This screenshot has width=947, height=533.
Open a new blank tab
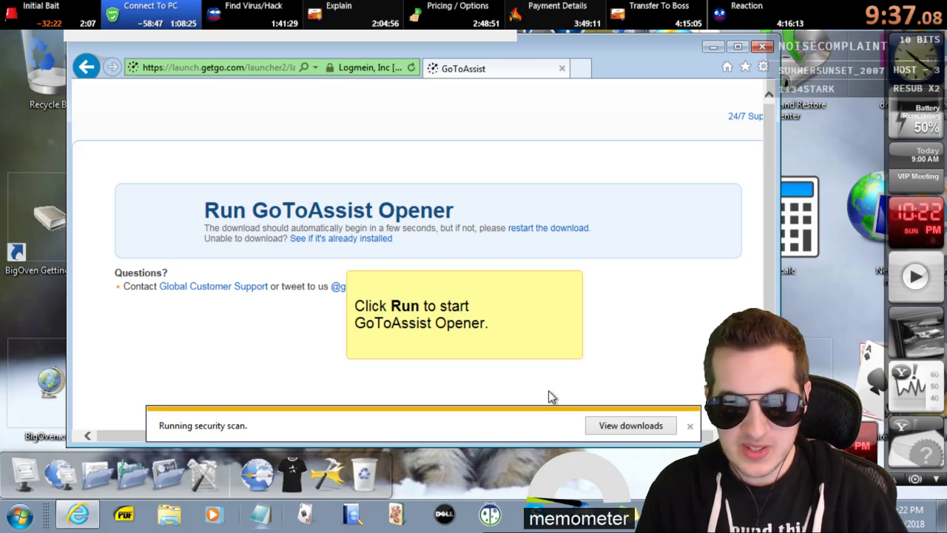(x=581, y=68)
